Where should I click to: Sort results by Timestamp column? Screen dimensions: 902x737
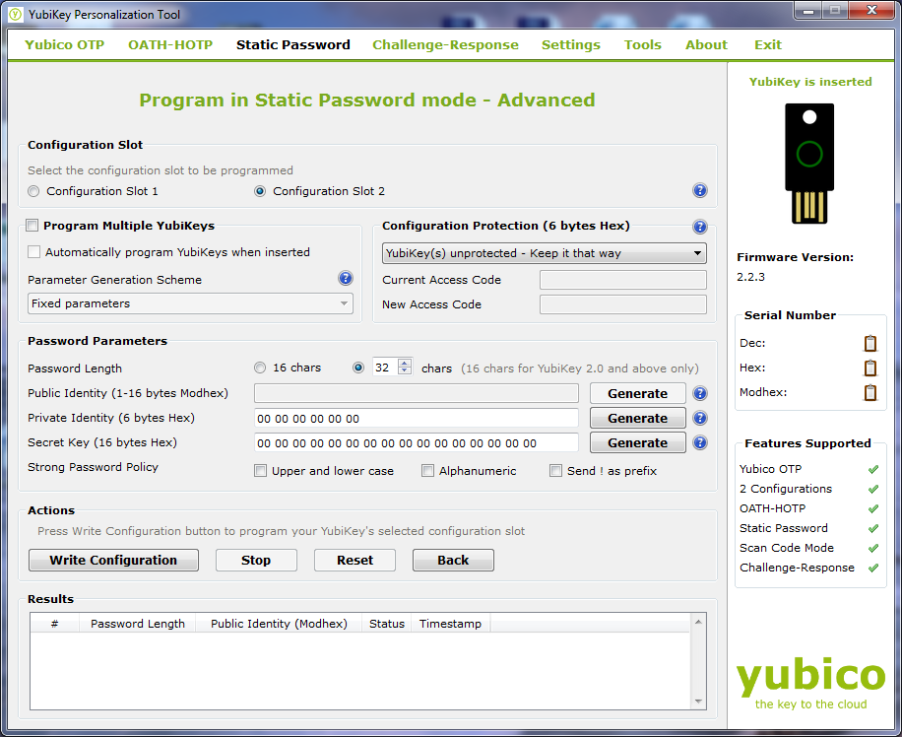pyautogui.click(x=450, y=624)
